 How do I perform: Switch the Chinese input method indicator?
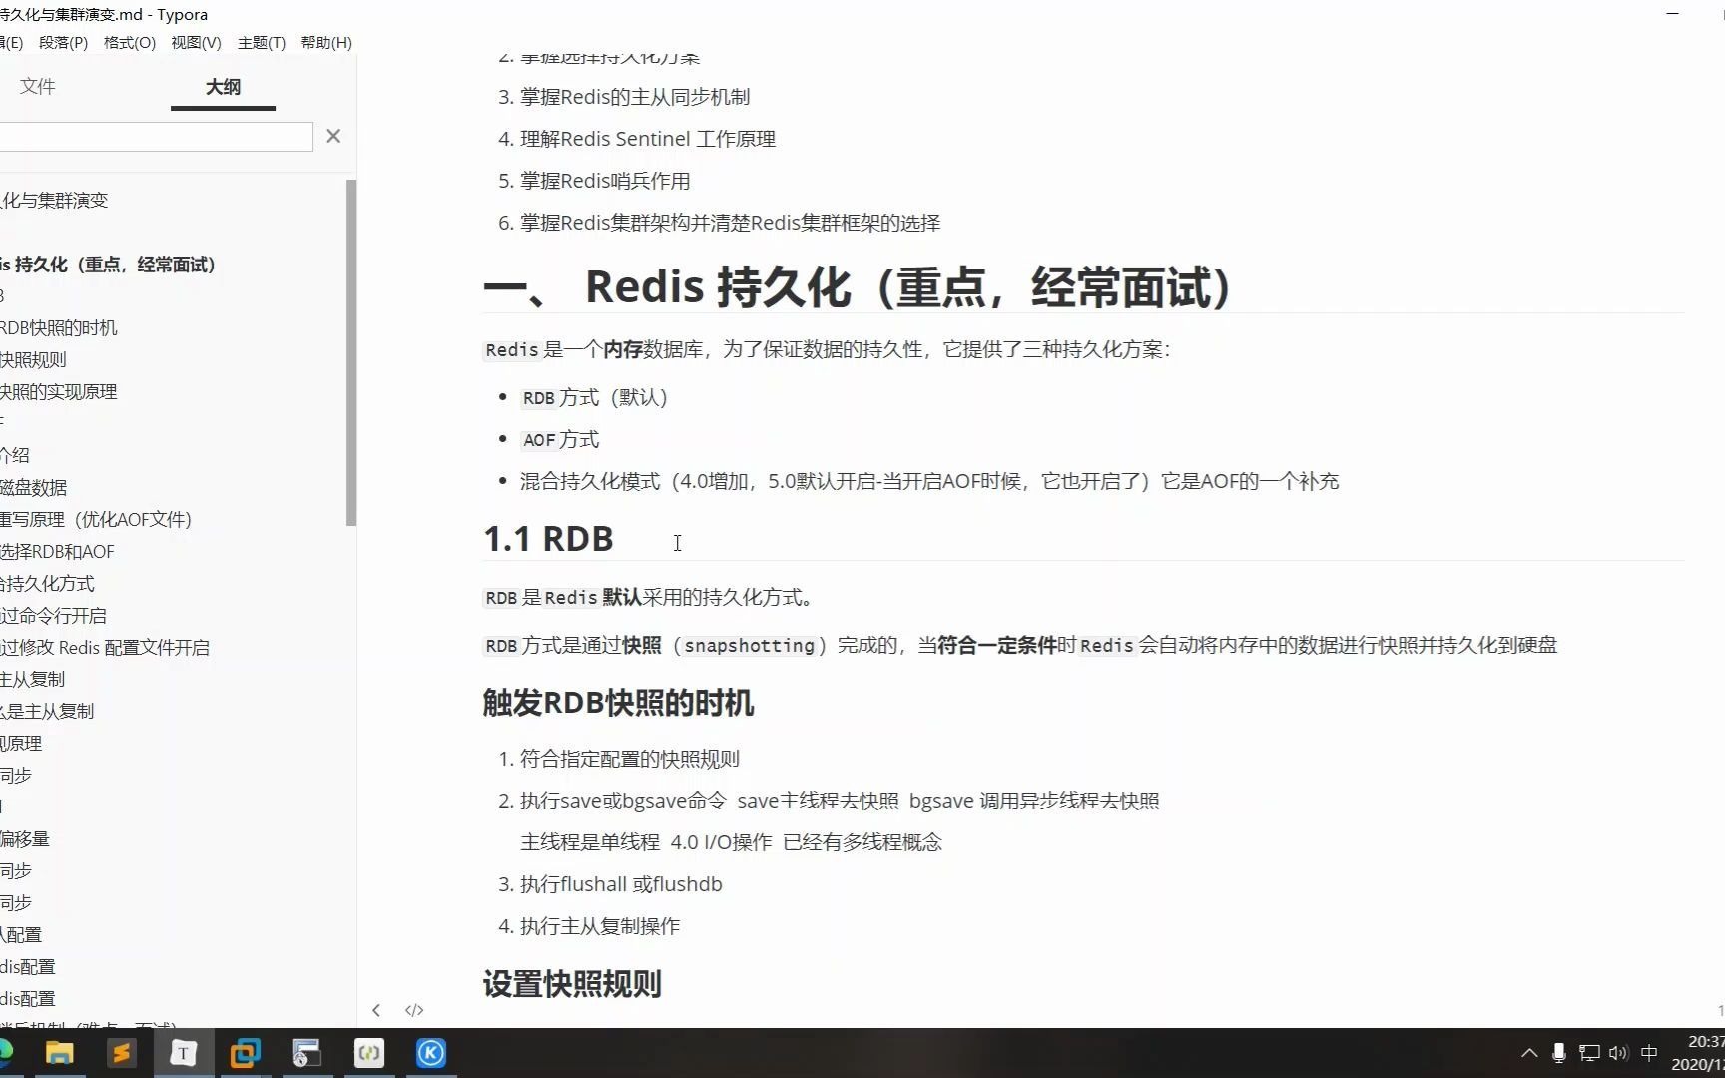point(1649,1053)
